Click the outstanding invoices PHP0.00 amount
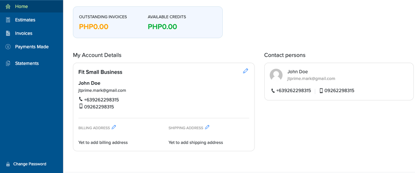 [94, 27]
